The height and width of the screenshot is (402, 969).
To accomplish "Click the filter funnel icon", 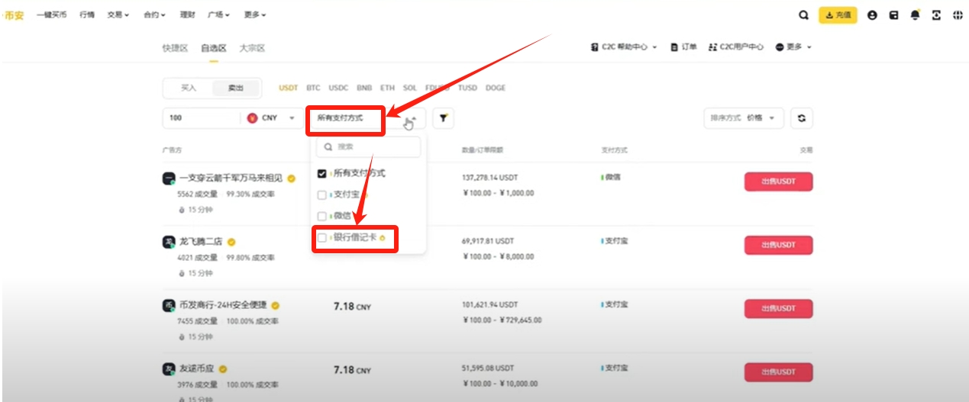I will point(443,118).
